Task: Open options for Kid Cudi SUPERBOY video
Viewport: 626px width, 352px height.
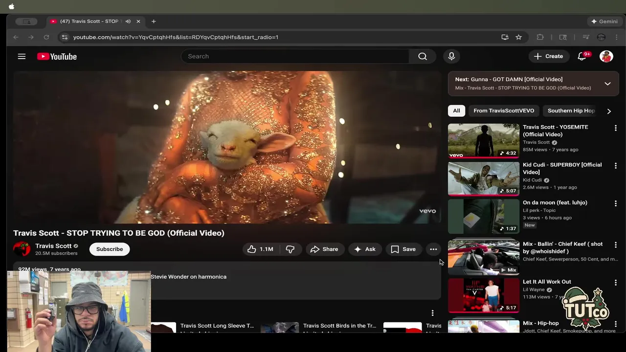Action: click(x=615, y=166)
